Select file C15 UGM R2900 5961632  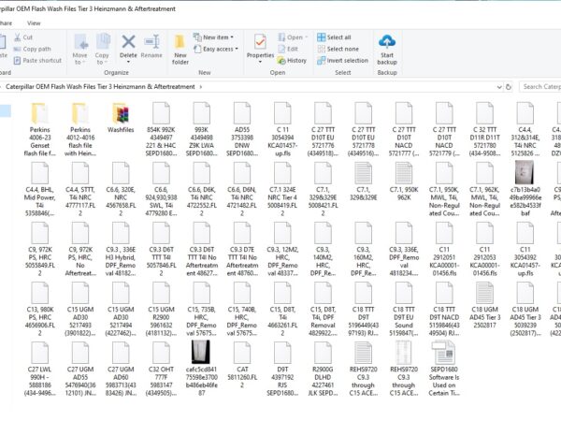[161, 309]
